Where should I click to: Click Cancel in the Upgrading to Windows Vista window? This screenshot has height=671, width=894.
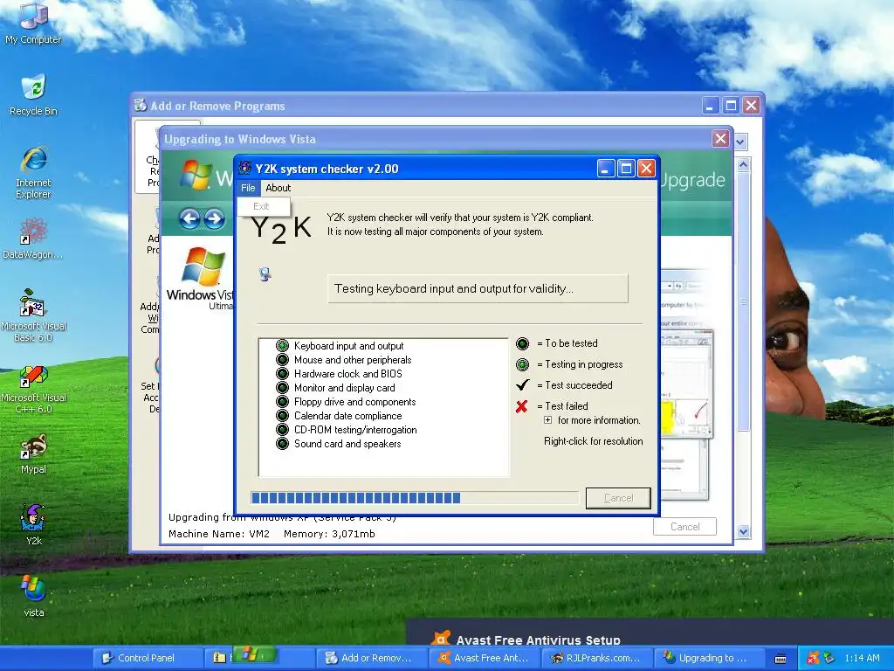pos(684,527)
